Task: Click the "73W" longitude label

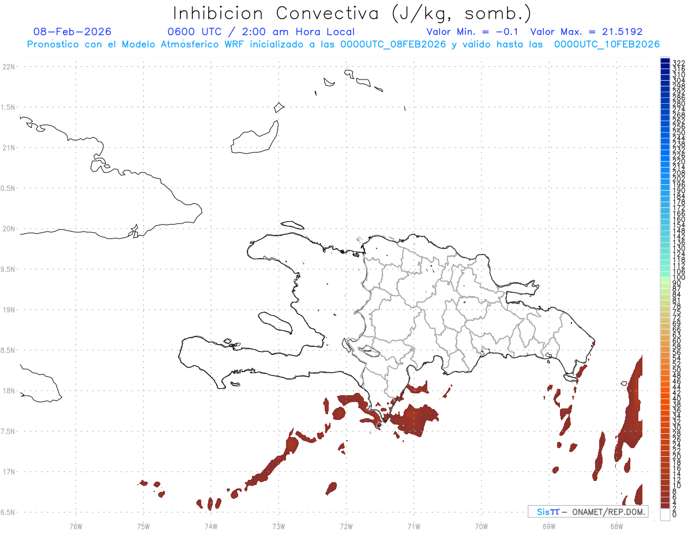Action: click(279, 526)
